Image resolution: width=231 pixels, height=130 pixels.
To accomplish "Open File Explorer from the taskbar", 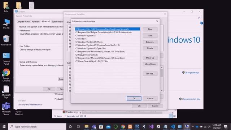I will click(x=87, y=127).
